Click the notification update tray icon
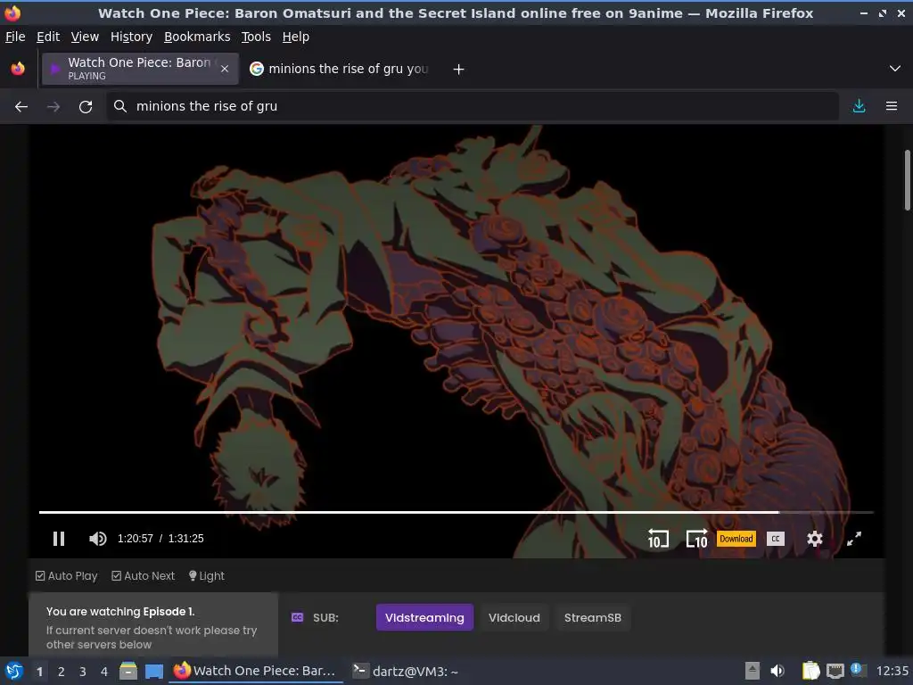 [x=859, y=670]
